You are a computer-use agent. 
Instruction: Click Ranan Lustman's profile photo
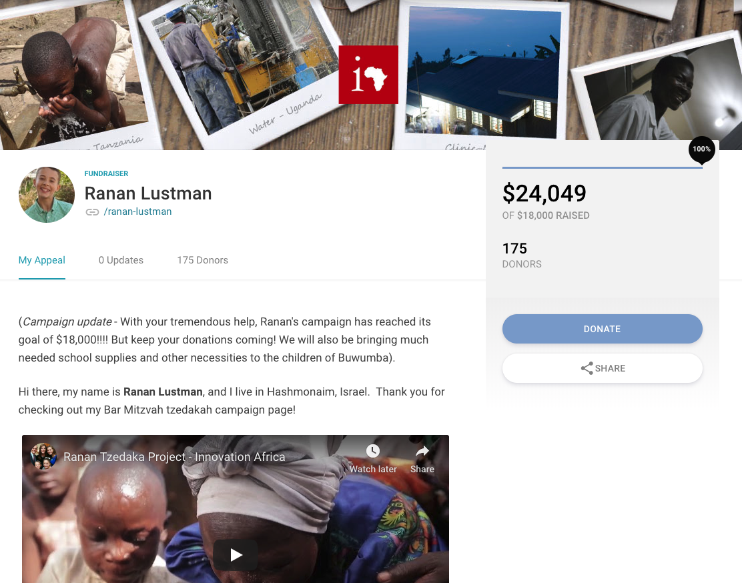pyautogui.click(x=47, y=195)
